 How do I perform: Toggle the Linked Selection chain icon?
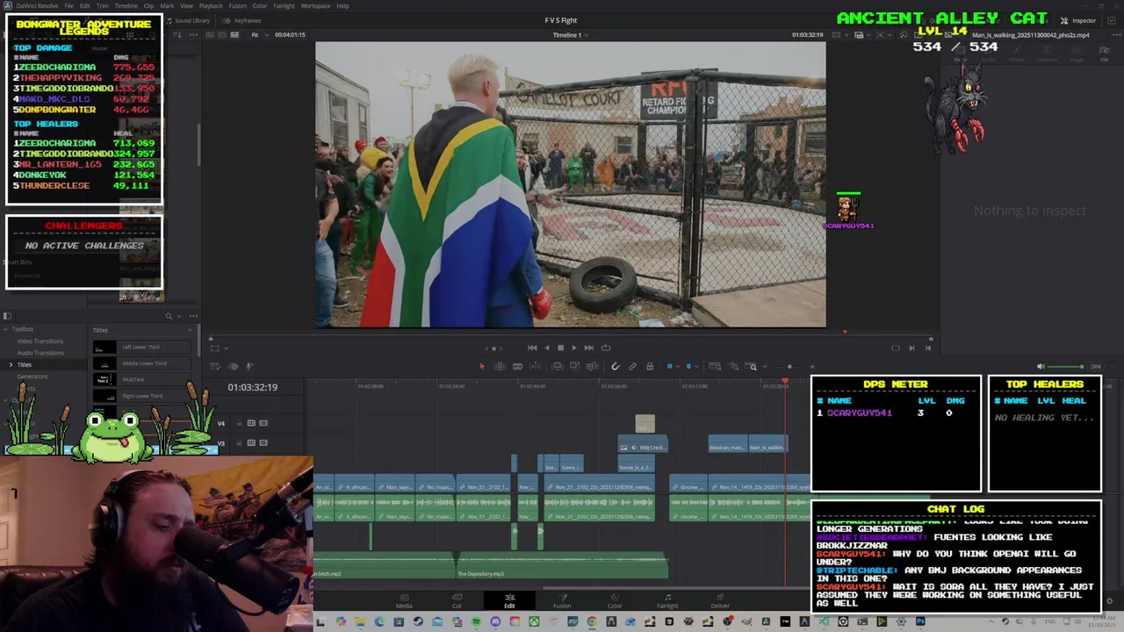tap(632, 366)
